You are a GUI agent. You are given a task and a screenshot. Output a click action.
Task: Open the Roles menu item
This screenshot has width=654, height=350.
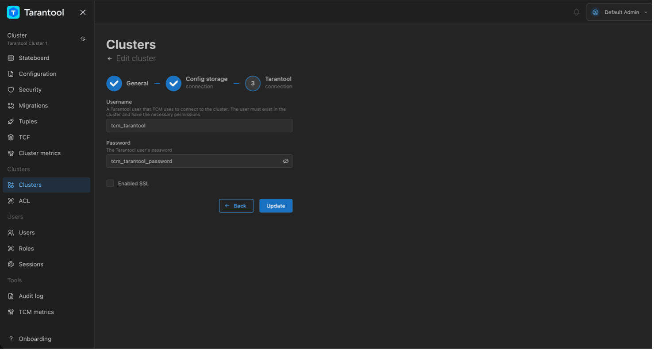click(46, 249)
